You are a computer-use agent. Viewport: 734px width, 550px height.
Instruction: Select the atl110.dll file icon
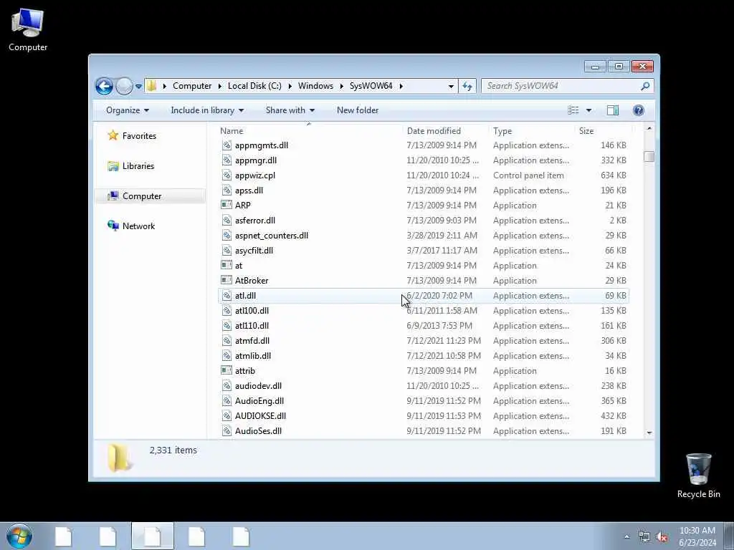pyautogui.click(x=227, y=326)
